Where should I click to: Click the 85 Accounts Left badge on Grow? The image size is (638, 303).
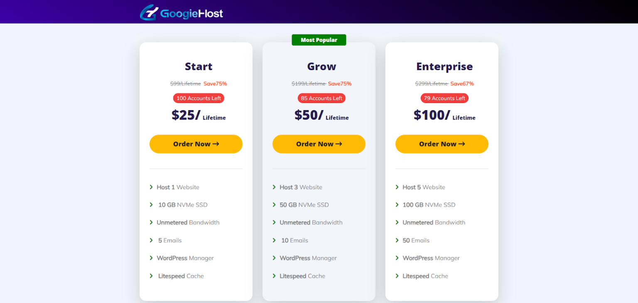click(x=321, y=98)
